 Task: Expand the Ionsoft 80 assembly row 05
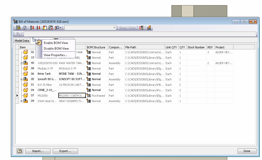21,79
